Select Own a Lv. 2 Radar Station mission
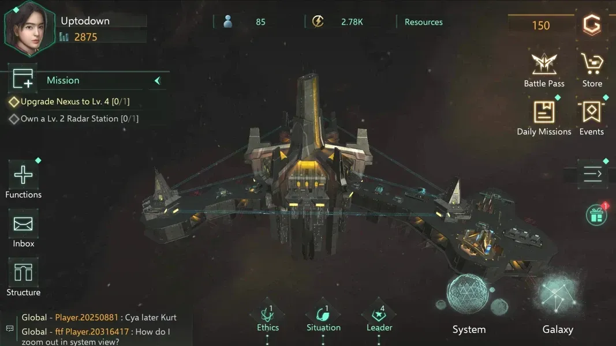616x346 pixels. click(79, 118)
